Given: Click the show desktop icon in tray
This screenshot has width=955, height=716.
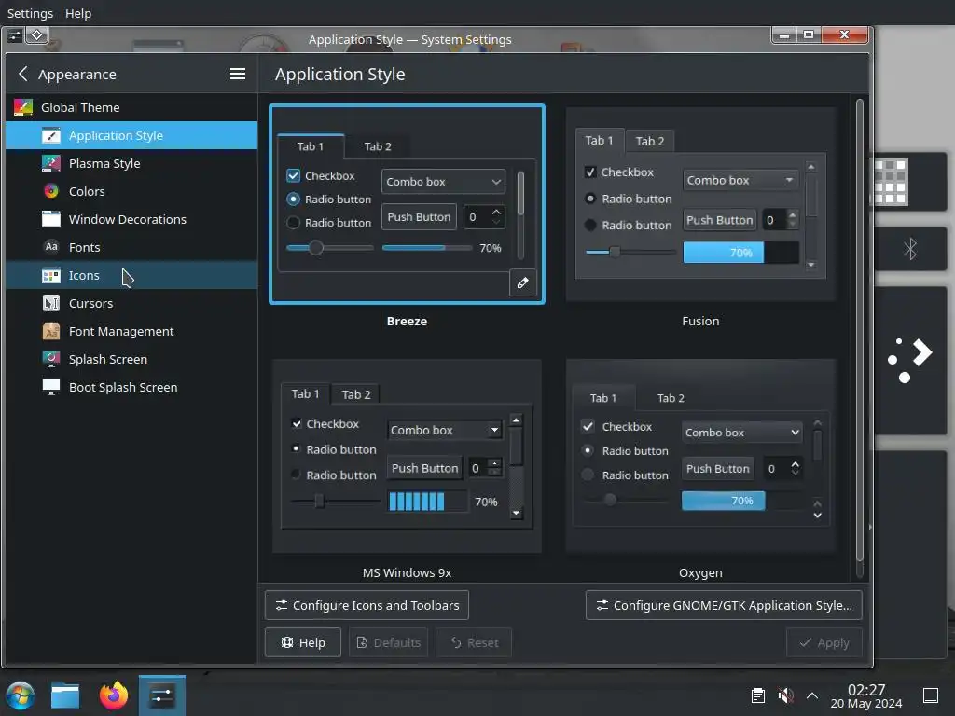Looking at the screenshot, I should click(x=931, y=695).
